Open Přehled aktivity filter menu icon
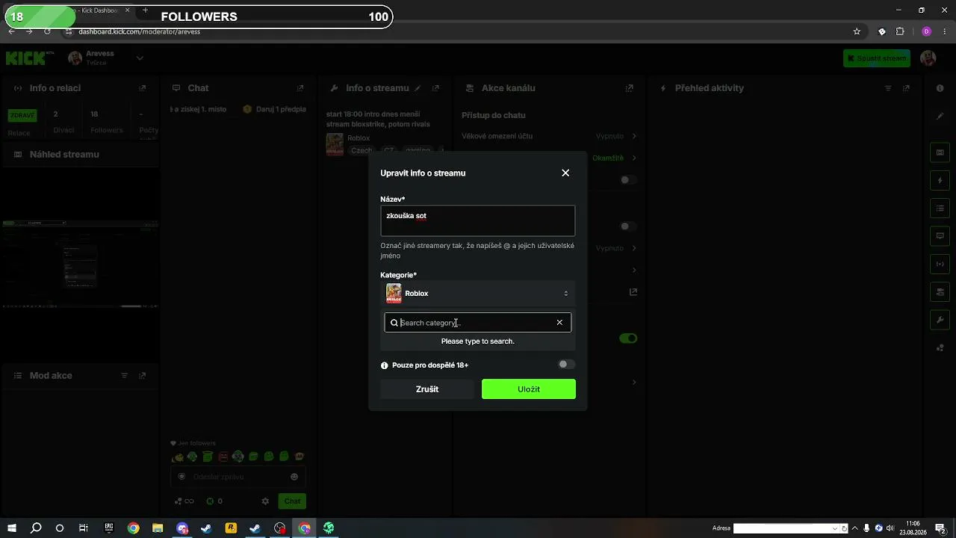The image size is (956, 538). click(888, 88)
